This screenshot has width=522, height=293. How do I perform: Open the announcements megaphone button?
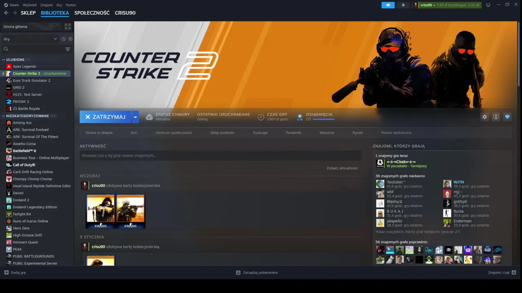click(x=388, y=5)
